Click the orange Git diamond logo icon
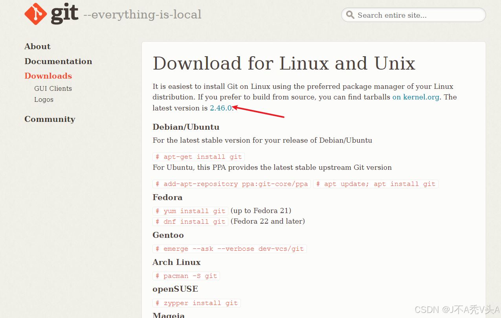Viewport: 501px width, 318px height. click(36, 14)
